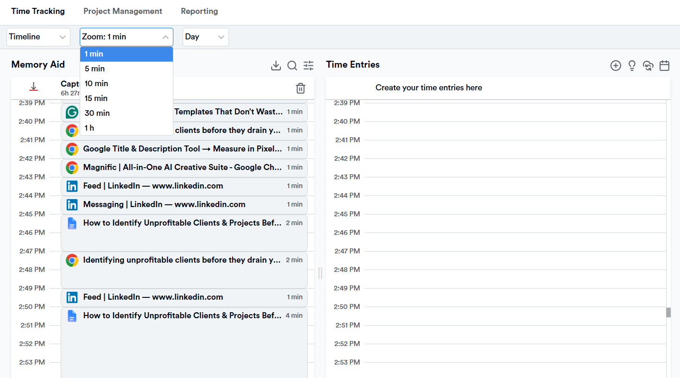Image resolution: width=680 pixels, height=378 pixels.
Task: Click Create your time entries here header
Action: coord(429,88)
